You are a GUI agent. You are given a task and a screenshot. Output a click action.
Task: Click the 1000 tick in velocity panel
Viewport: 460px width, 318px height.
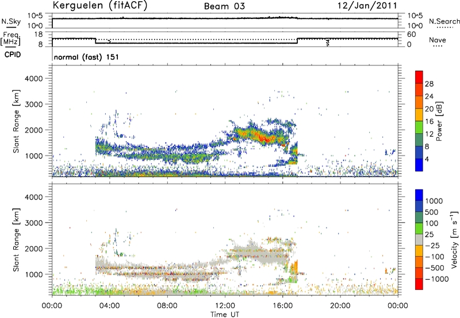[x=33, y=274]
